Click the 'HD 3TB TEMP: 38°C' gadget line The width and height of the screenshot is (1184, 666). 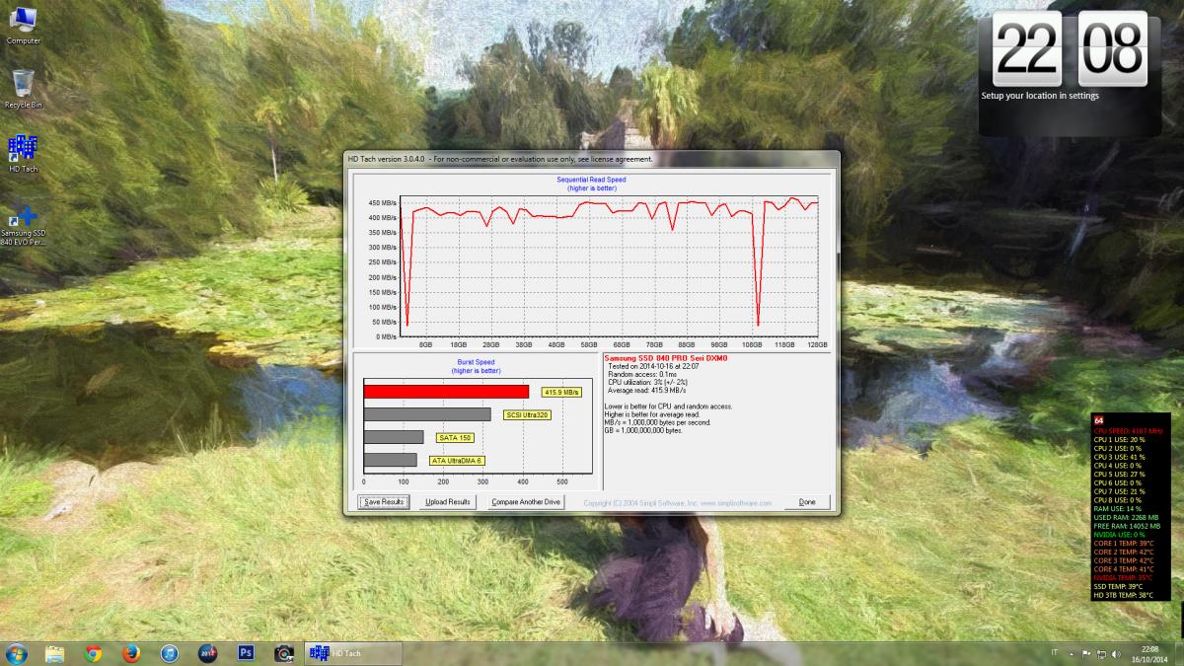coord(1123,596)
